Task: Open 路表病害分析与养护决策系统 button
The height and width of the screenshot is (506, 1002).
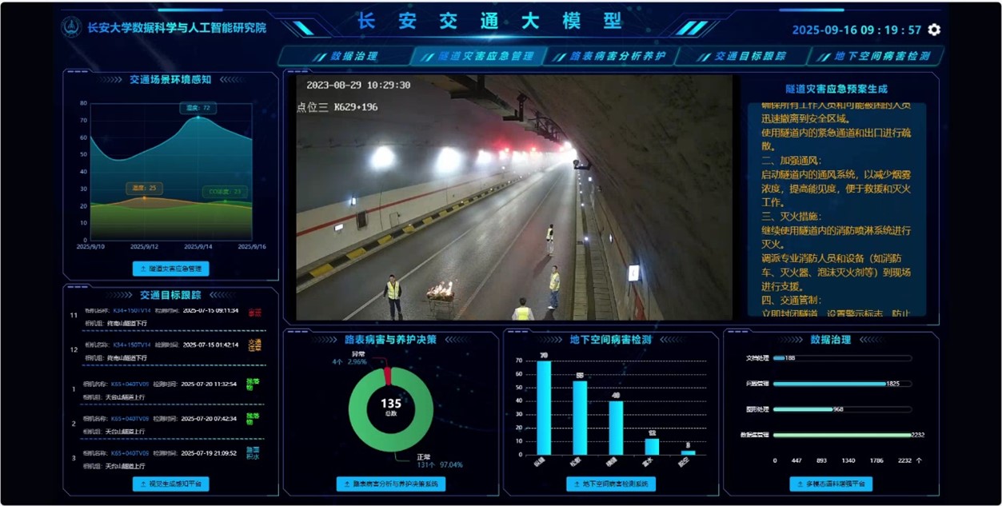Action: (391, 484)
